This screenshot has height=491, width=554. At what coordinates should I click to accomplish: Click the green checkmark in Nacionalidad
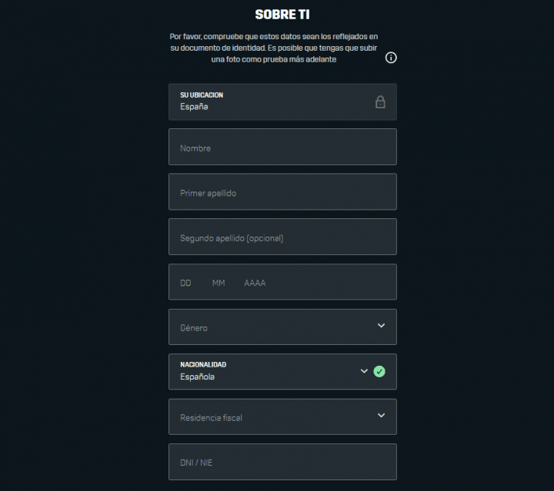pyautogui.click(x=379, y=371)
